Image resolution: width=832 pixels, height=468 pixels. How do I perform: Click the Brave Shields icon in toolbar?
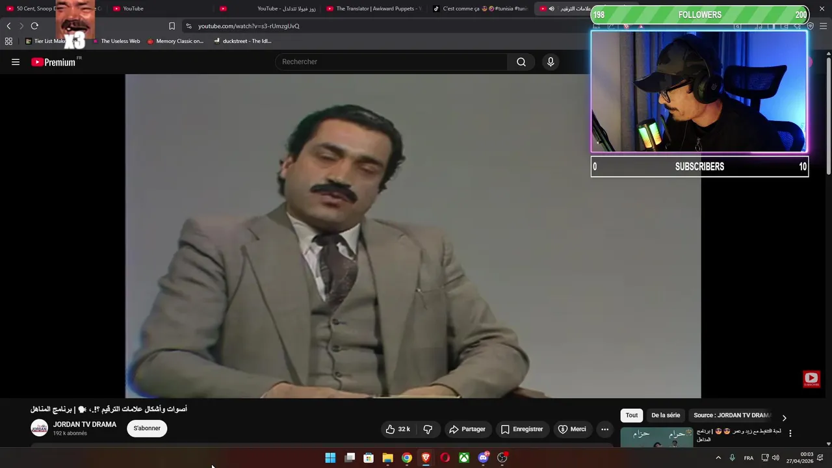(x=626, y=26)
